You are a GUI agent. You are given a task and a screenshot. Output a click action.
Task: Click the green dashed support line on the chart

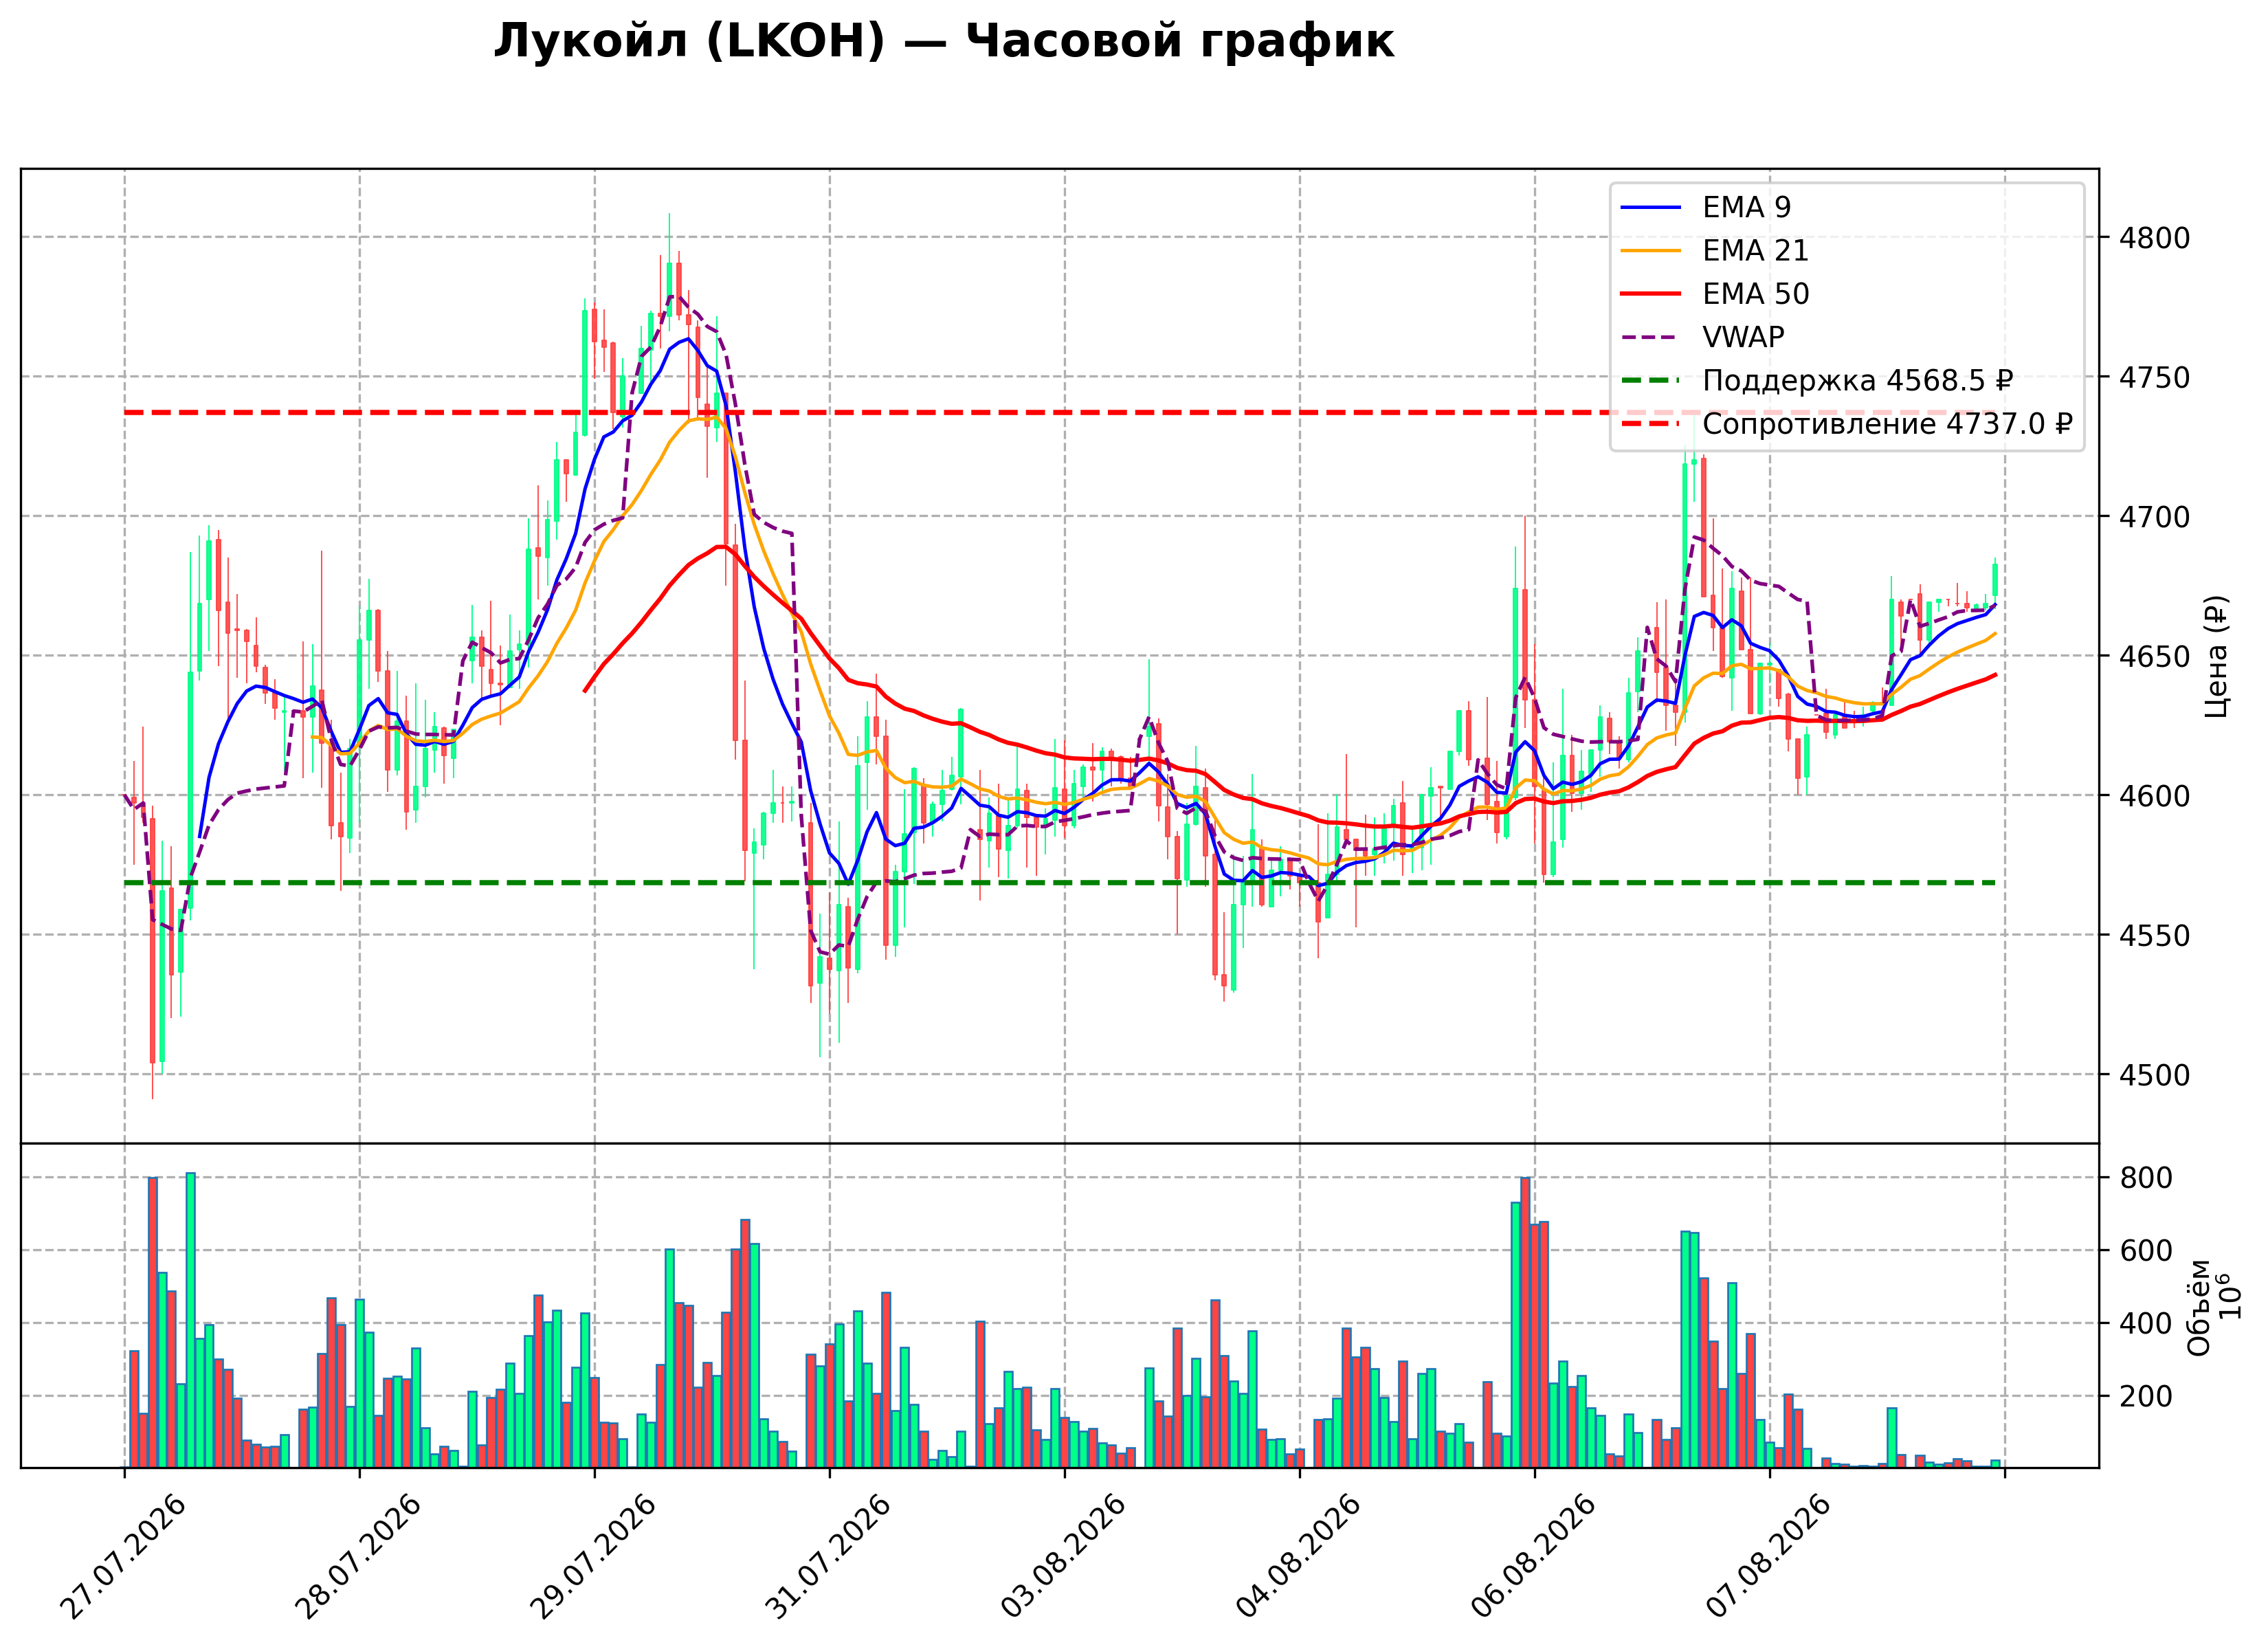point(1059,883)
